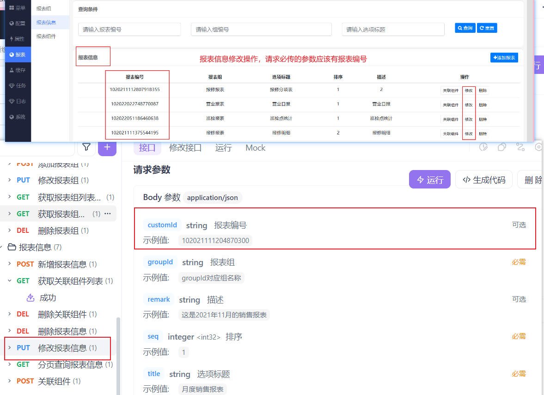This screenshot has height=395, width=544.
Task: Switch to the 运行 tab
Action: tap(223, 148)
